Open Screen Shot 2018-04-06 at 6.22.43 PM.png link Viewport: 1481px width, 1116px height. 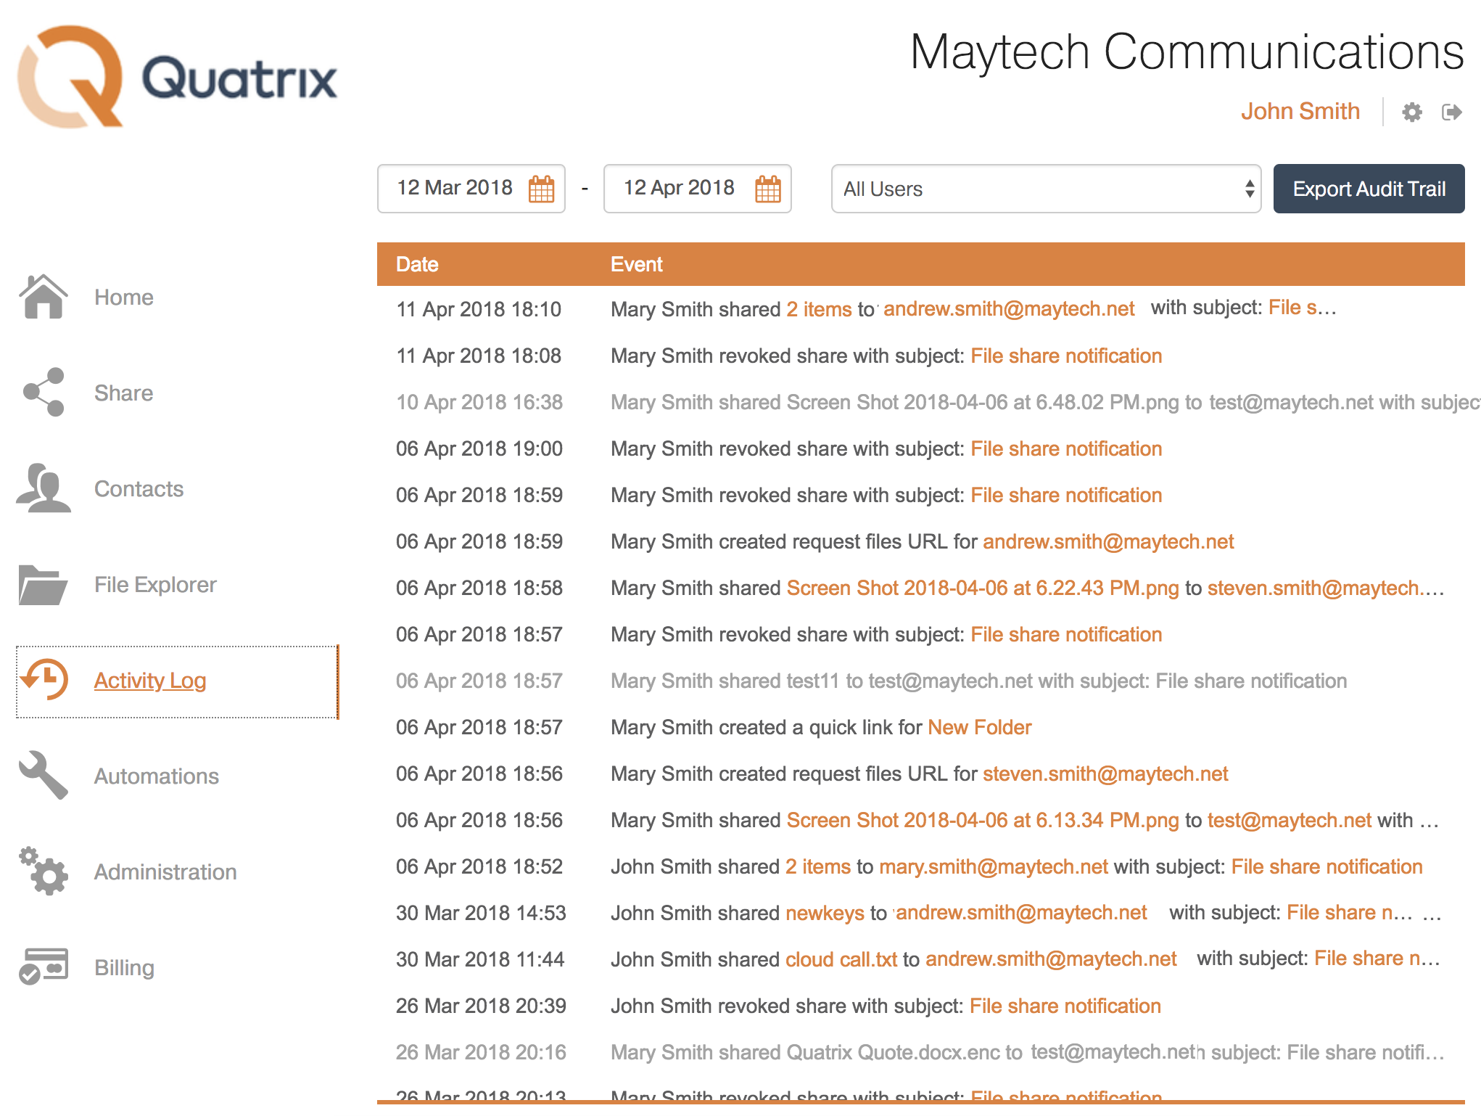(983, 588)
